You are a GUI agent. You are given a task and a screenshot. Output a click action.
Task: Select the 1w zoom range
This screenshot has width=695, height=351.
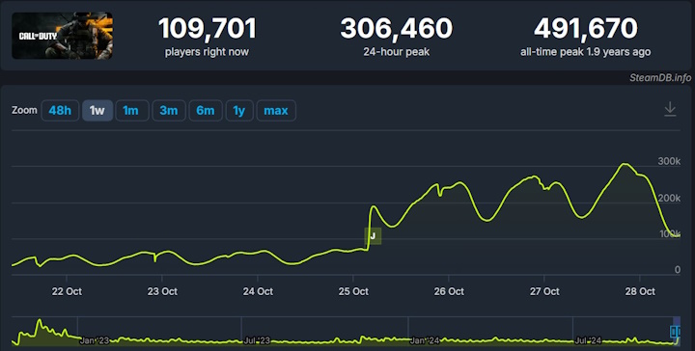click(x=97, y=110)
